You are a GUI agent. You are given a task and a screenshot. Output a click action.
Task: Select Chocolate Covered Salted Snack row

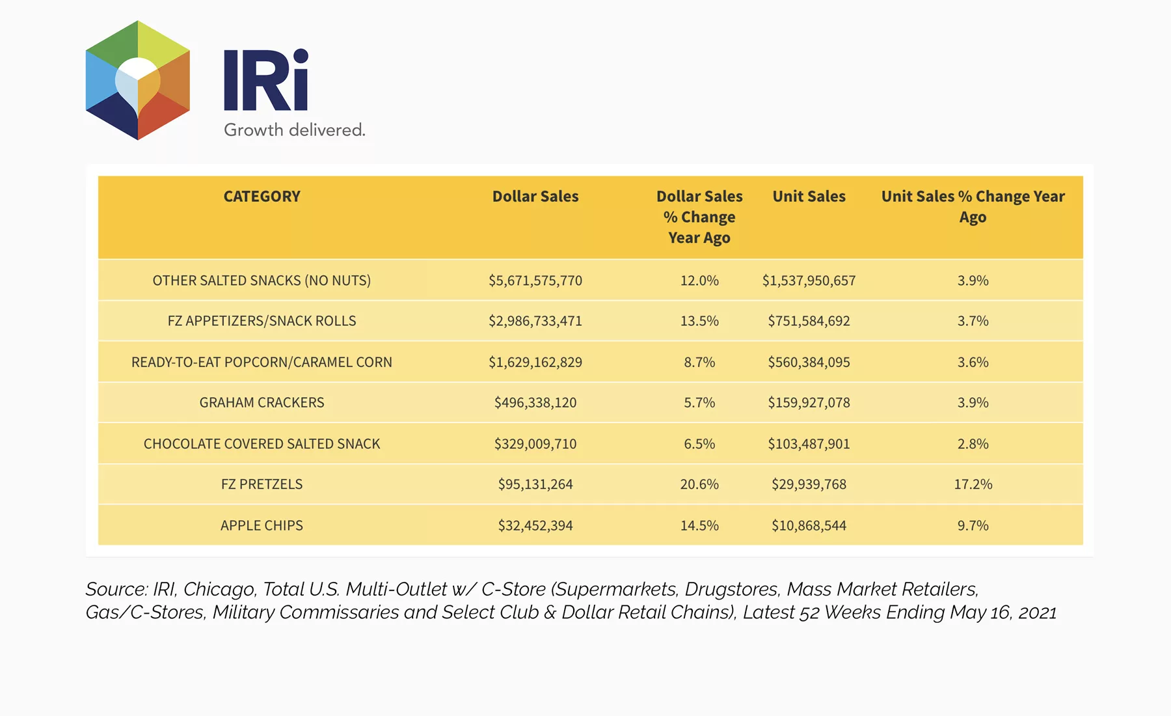pyautogui.click(x=591, y=443)
